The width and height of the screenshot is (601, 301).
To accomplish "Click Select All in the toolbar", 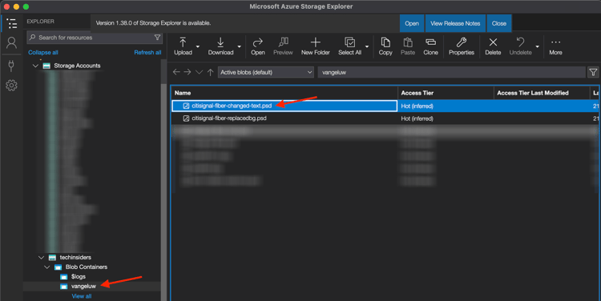I will 349,46.
